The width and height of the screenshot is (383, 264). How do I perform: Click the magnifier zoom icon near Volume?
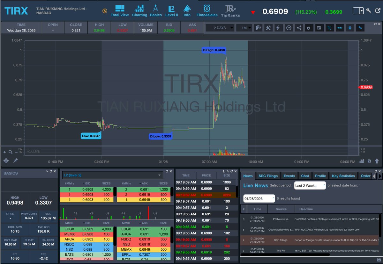(x=11, y=152)
